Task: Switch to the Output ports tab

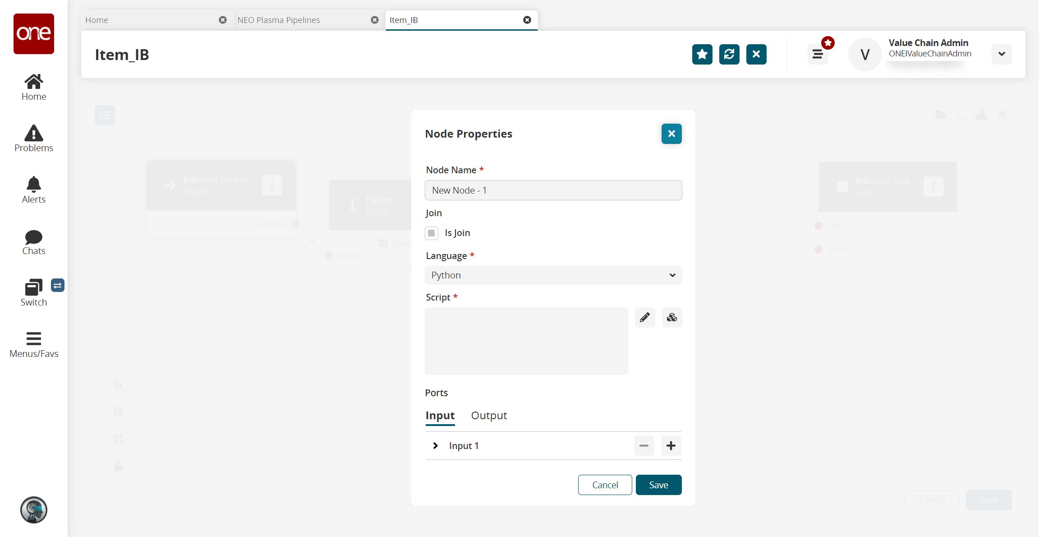Action: click(x=489, y=415)
